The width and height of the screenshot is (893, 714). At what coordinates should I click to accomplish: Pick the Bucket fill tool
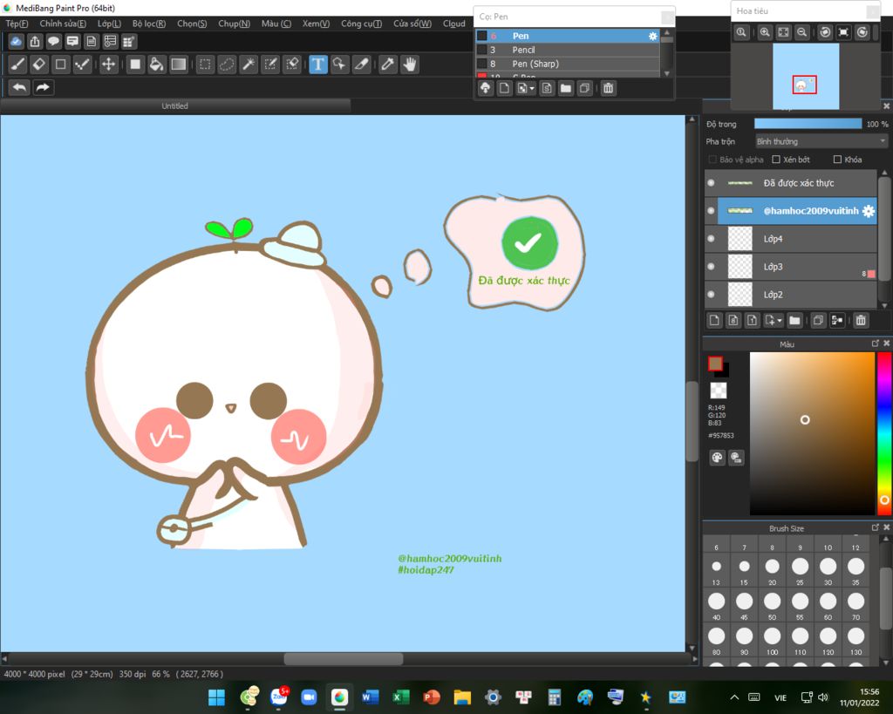click(x=157, y=64)
